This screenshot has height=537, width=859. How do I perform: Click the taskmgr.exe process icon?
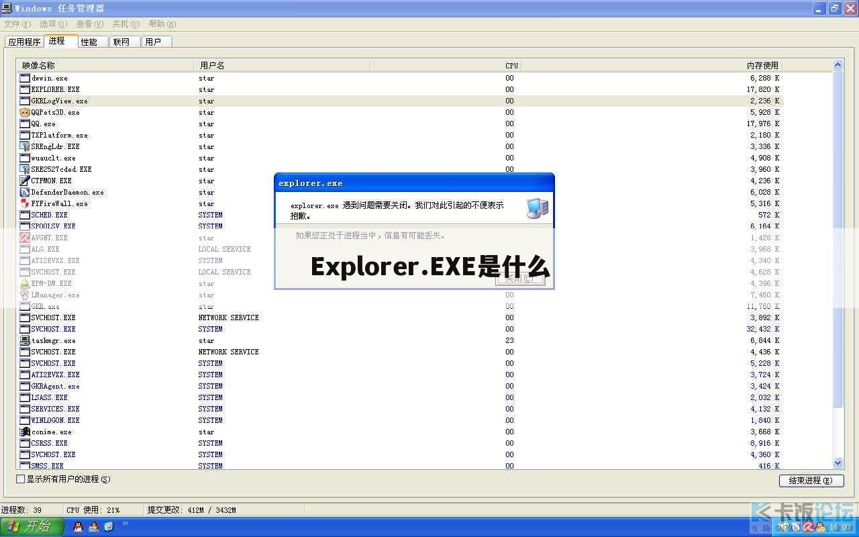25,340
